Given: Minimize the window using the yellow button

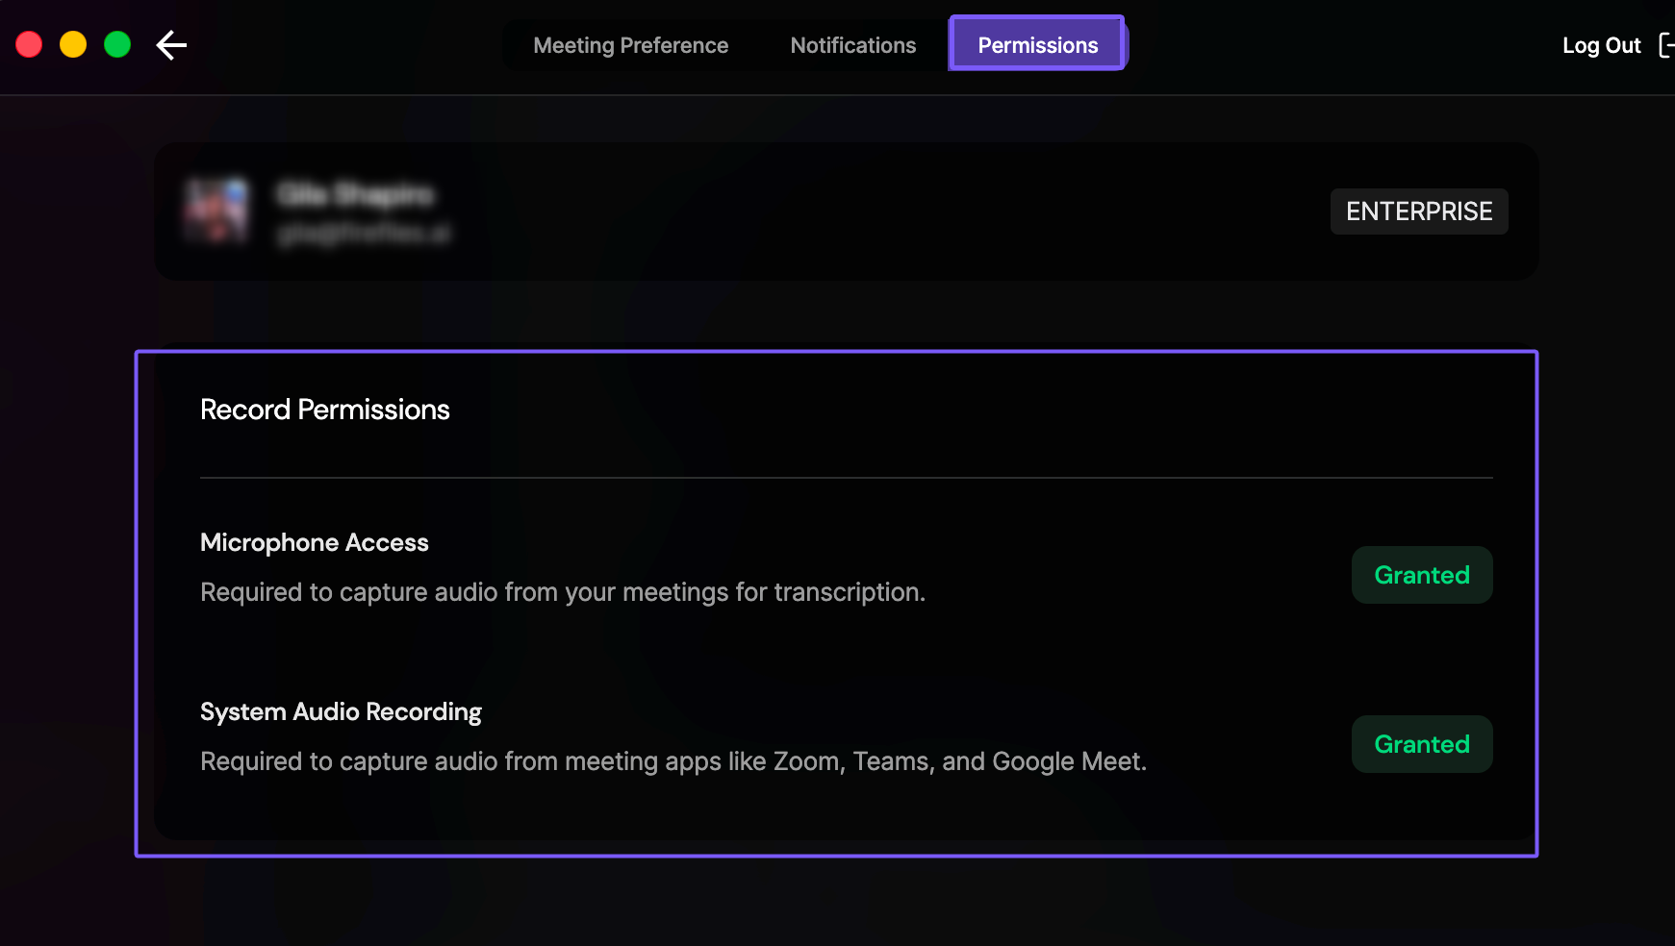Looking at the screenshot, I should tap(73, 45).
